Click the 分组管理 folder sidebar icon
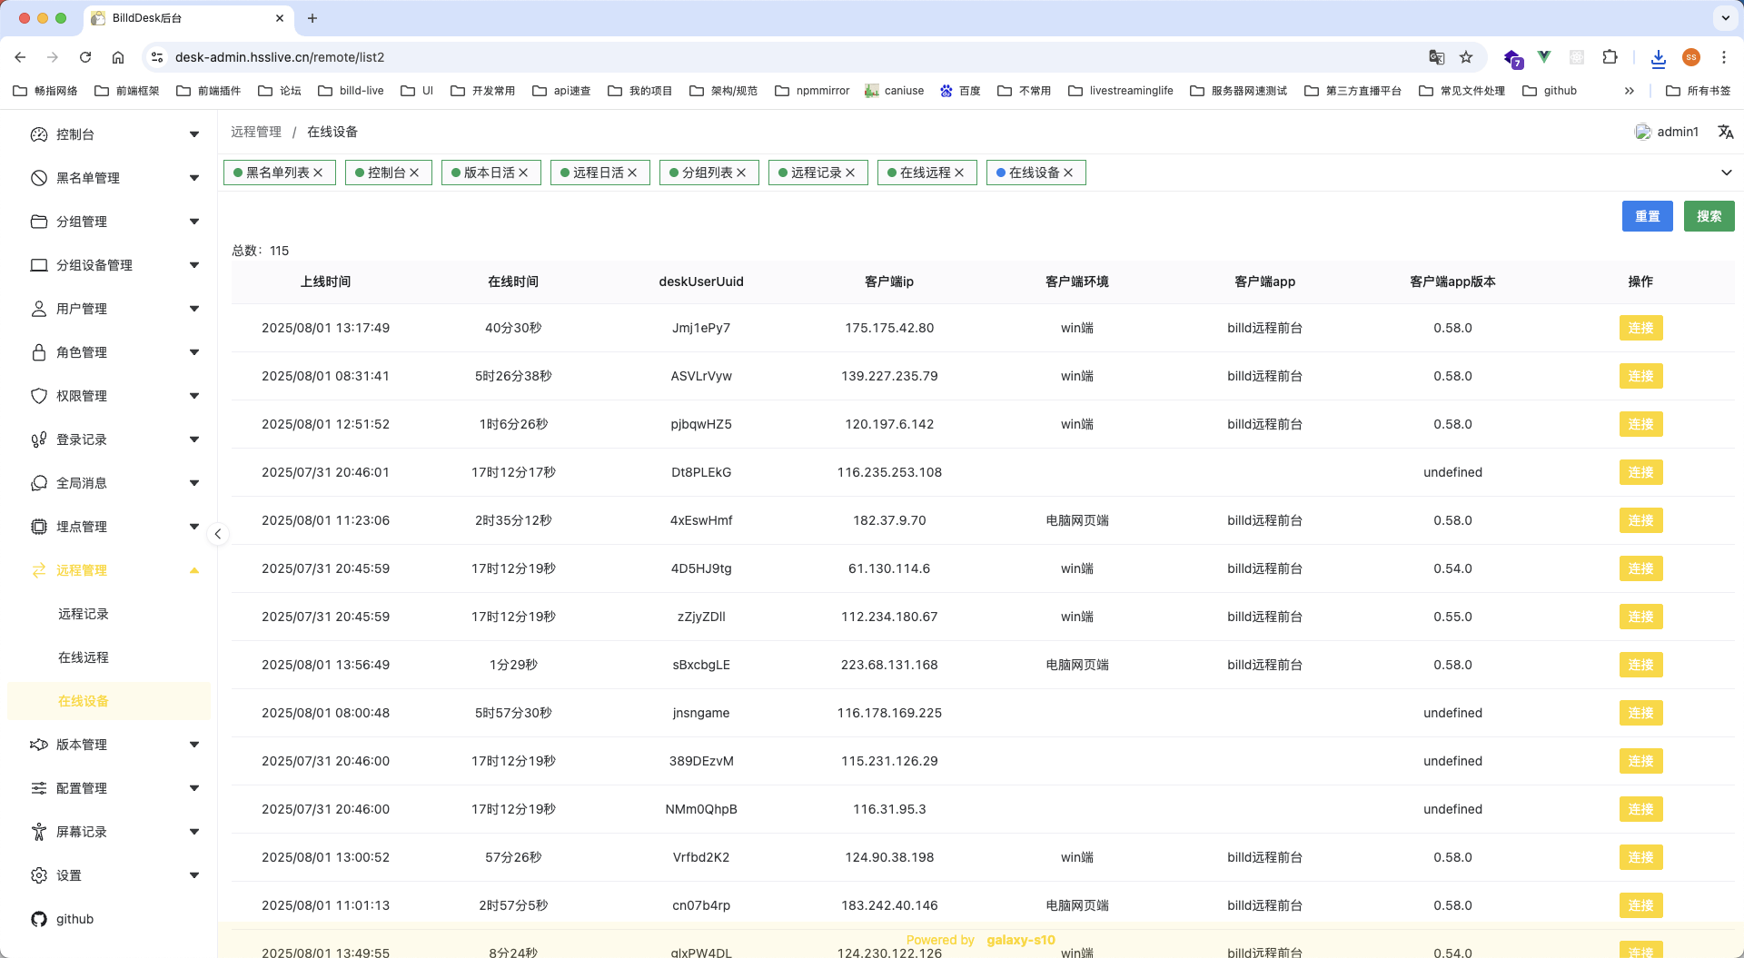The width and height of the screenshot is (1744, 958). pyautogui.click(x=39, y=222)
